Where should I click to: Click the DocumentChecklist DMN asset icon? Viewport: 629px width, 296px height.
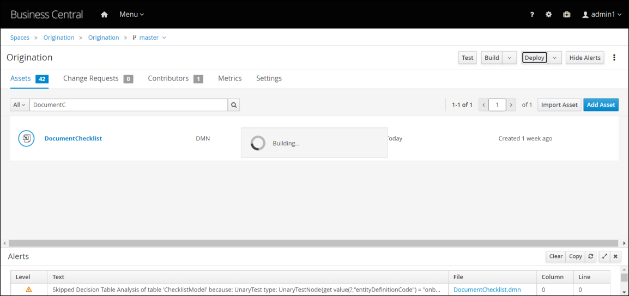pyautogui.click(x=26, y=139)
